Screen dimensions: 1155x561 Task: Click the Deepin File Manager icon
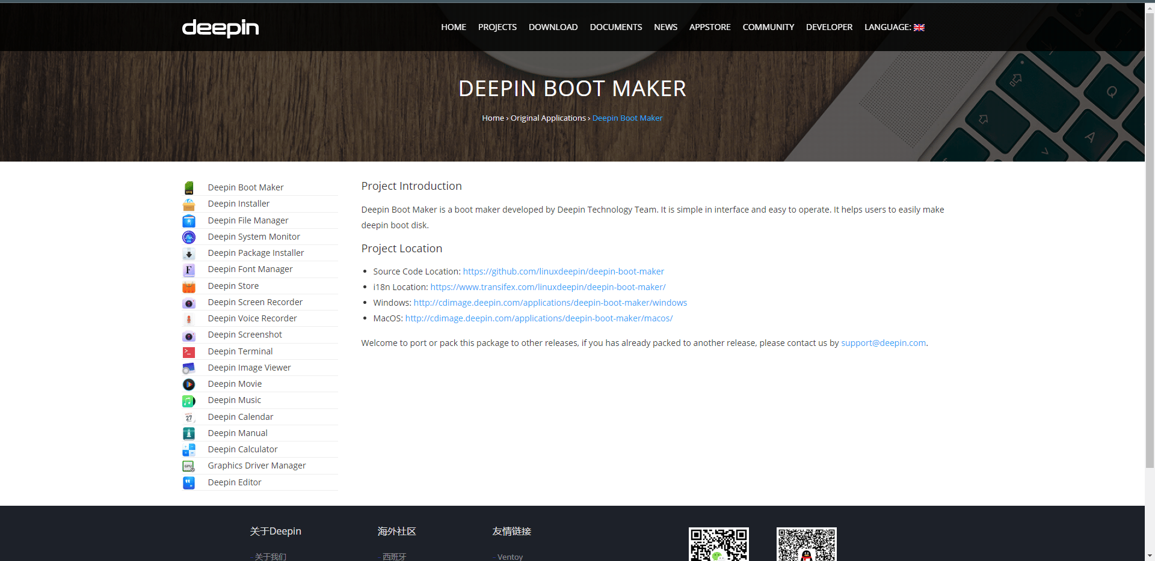(189, 221)
